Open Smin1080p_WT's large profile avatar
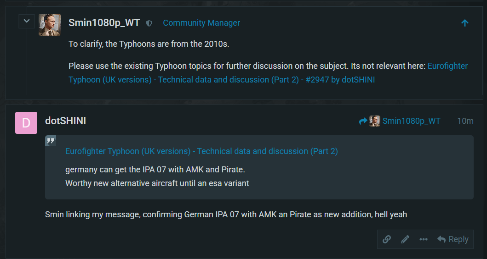This screenshot has height=259, width=487. click(50, 25)
